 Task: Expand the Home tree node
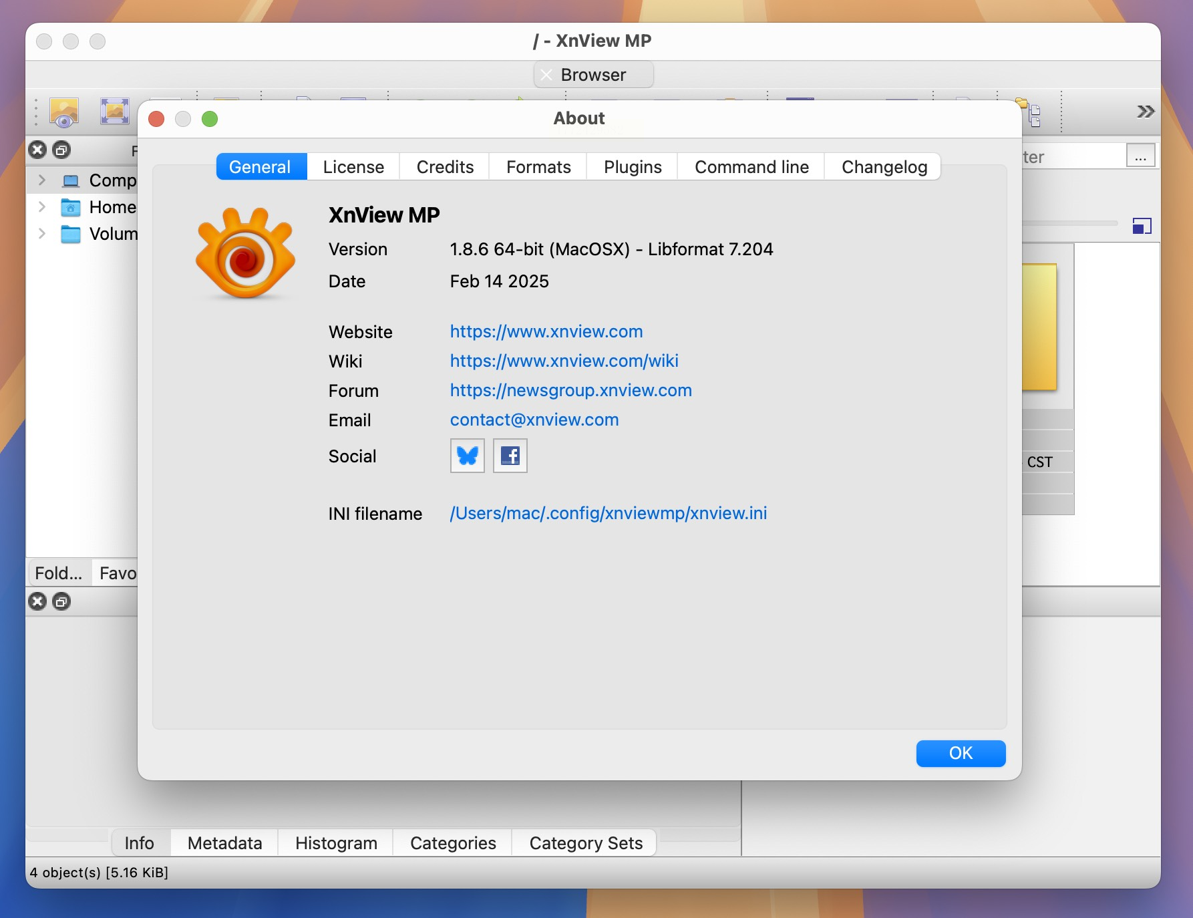(x=42, y=206)
